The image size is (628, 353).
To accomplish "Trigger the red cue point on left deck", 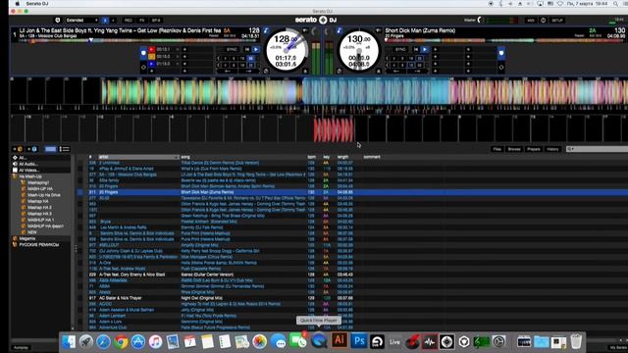I will 152,50.
